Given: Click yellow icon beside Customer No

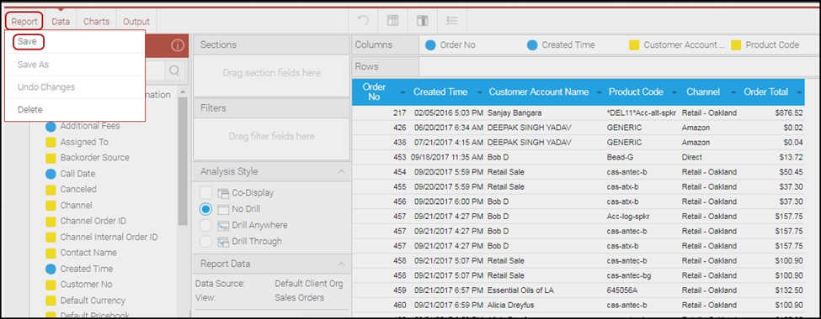Looking at the screenshot, I should tap(51, 285).
